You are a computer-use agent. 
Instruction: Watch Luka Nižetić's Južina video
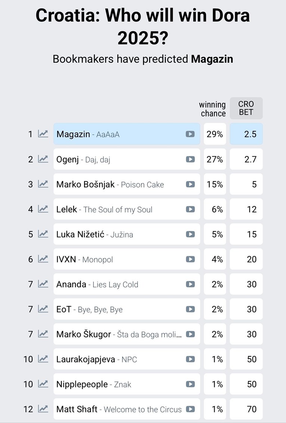pyautogui.click(x=190, y=234)
